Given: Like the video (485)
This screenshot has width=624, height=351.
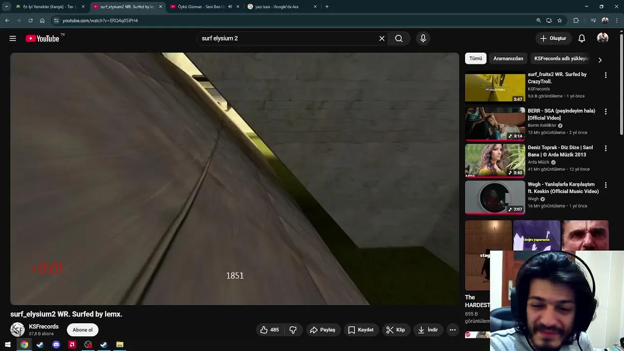Looking at the screenshot, I should click(270, 330).
